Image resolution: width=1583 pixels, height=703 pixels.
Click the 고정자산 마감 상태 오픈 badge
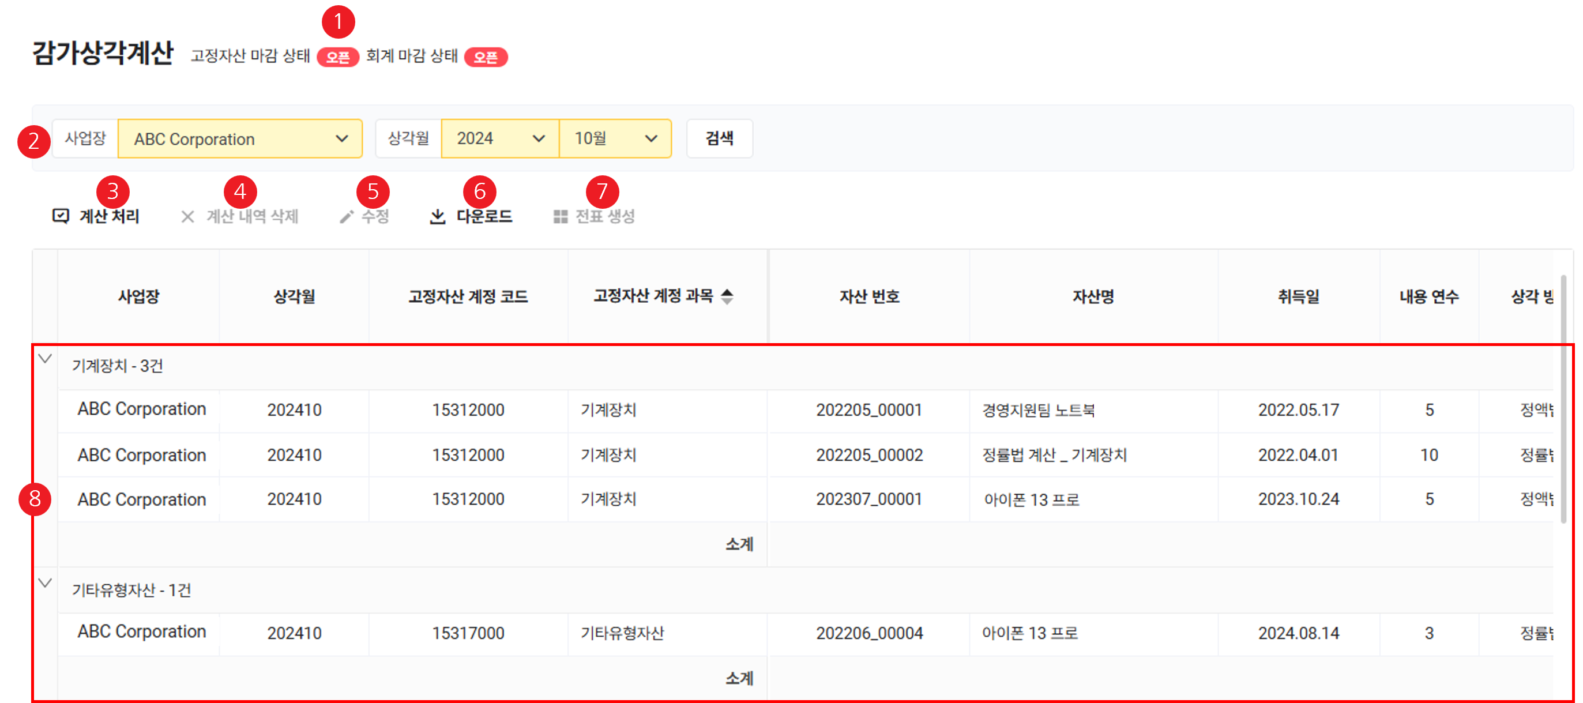point(337,57)
